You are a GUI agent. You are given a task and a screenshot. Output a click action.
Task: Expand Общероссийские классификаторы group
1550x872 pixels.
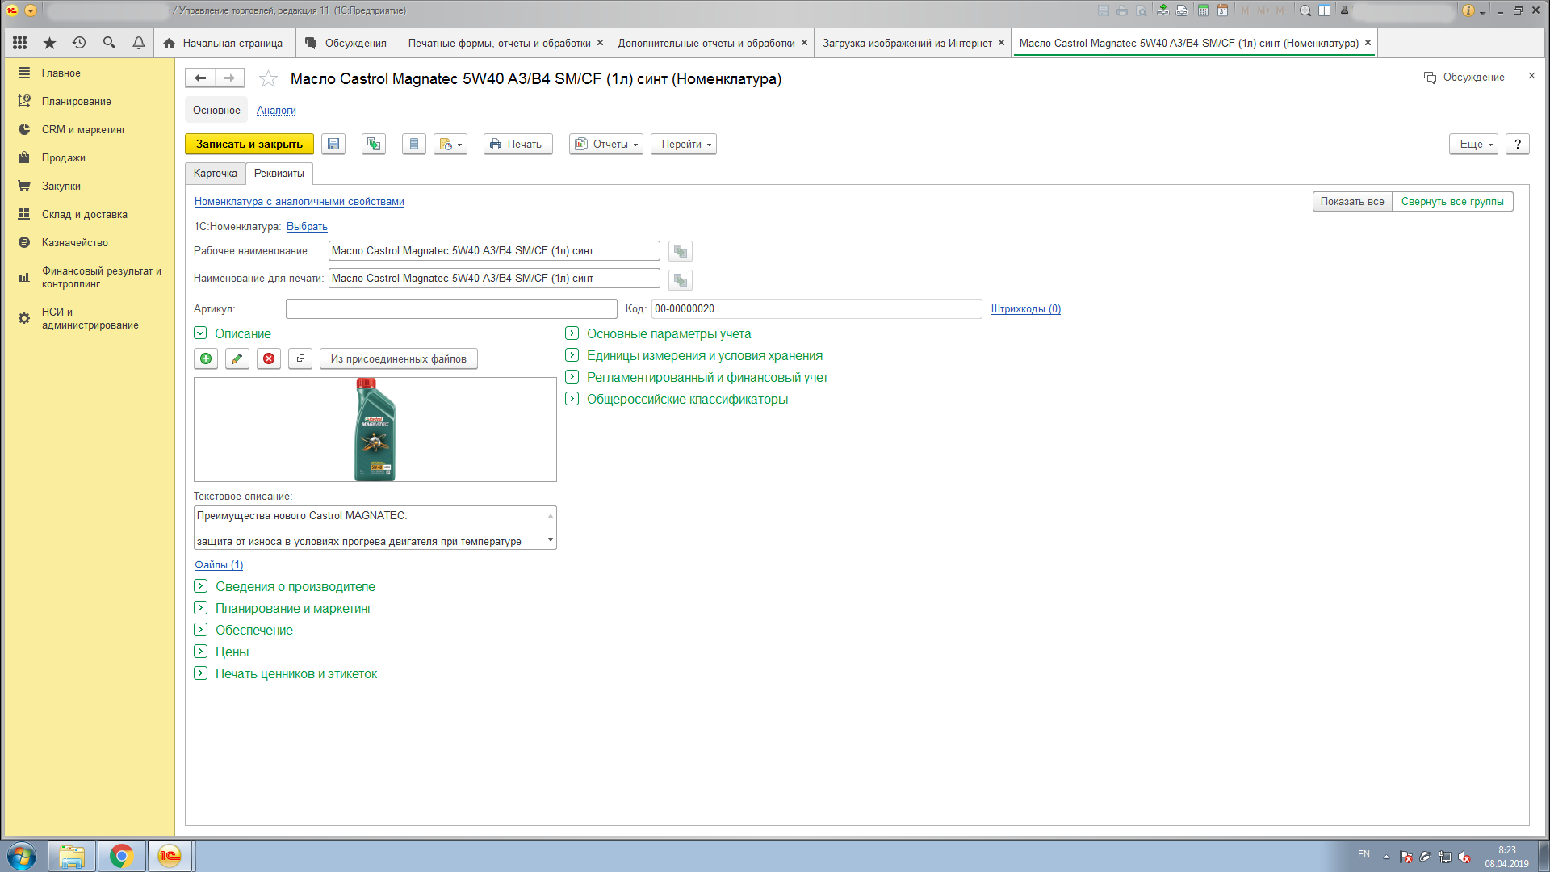pos(572,398)
